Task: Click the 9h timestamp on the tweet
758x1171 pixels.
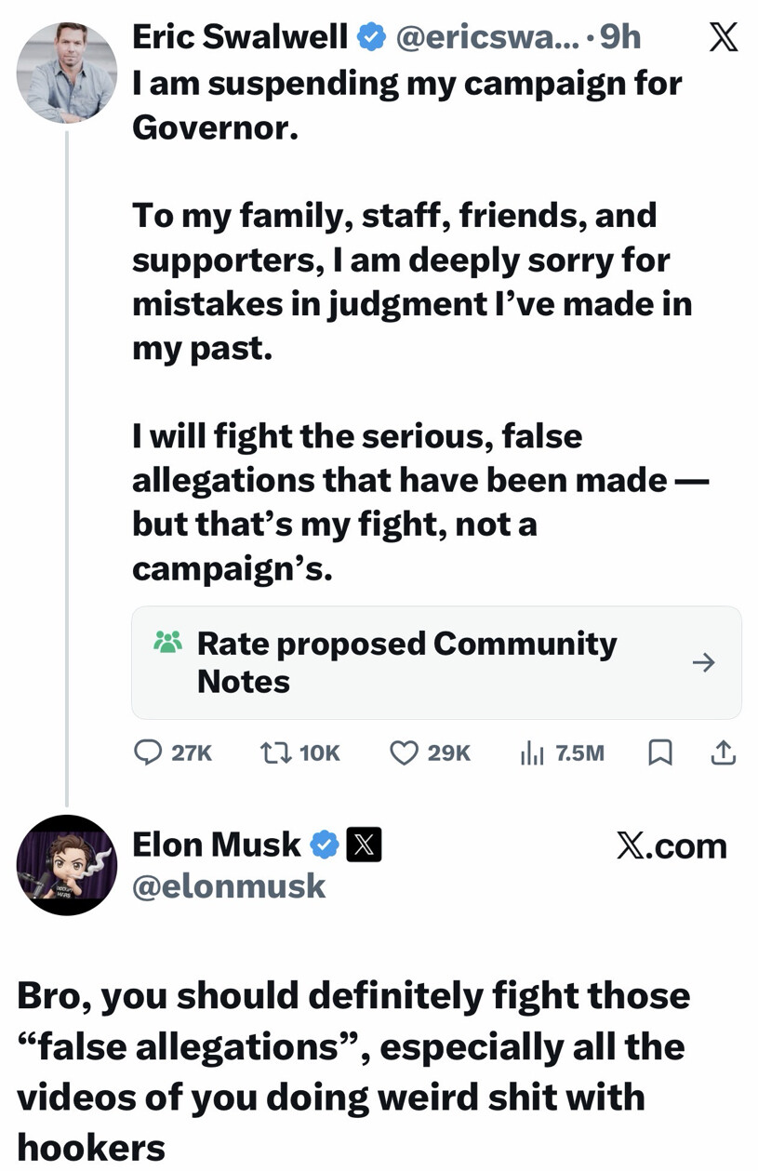Action: (x=621, y=37)
